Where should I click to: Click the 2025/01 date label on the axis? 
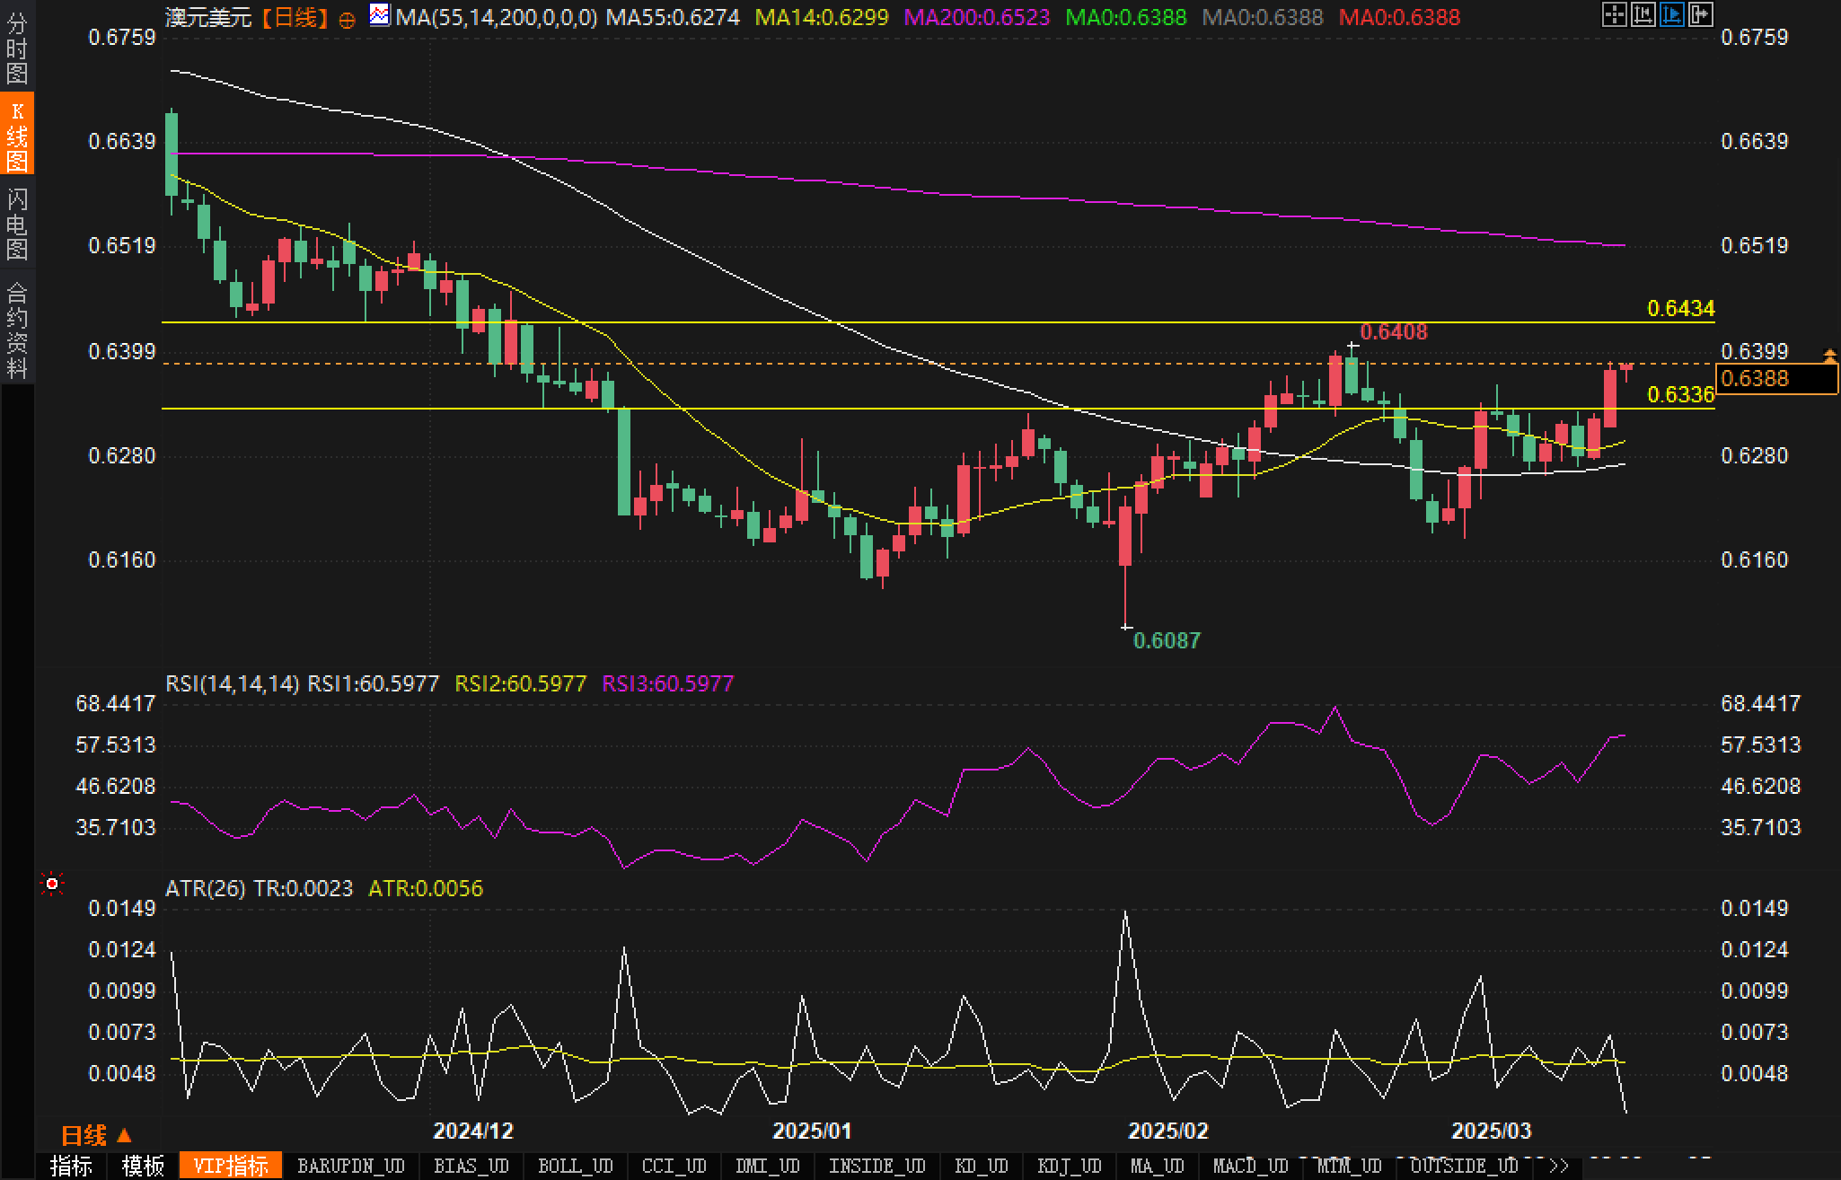pos(812,1131)
